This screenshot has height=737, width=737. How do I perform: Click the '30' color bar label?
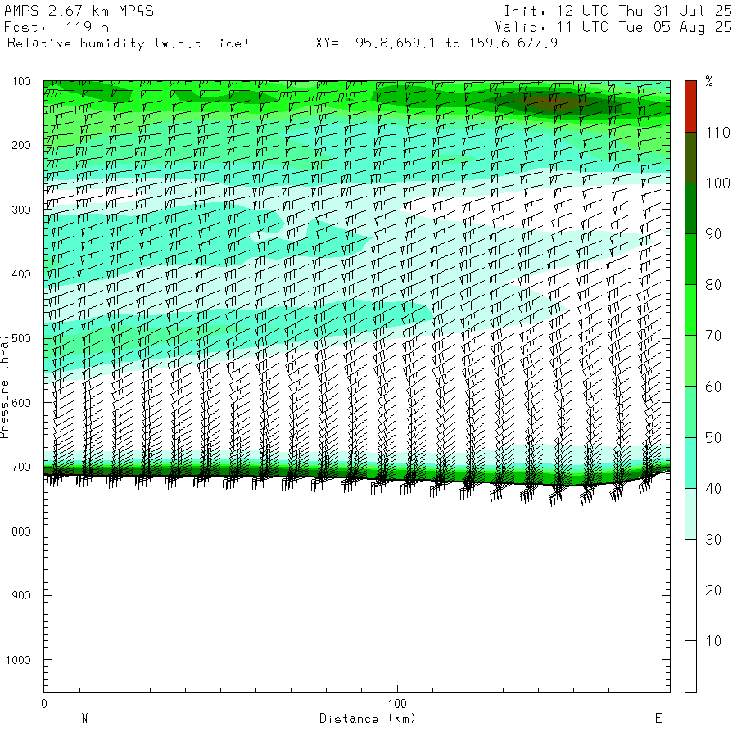713,540
